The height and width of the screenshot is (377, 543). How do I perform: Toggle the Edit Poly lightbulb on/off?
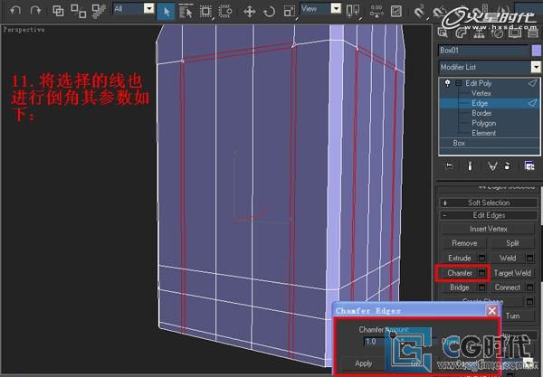pos(447,83)
